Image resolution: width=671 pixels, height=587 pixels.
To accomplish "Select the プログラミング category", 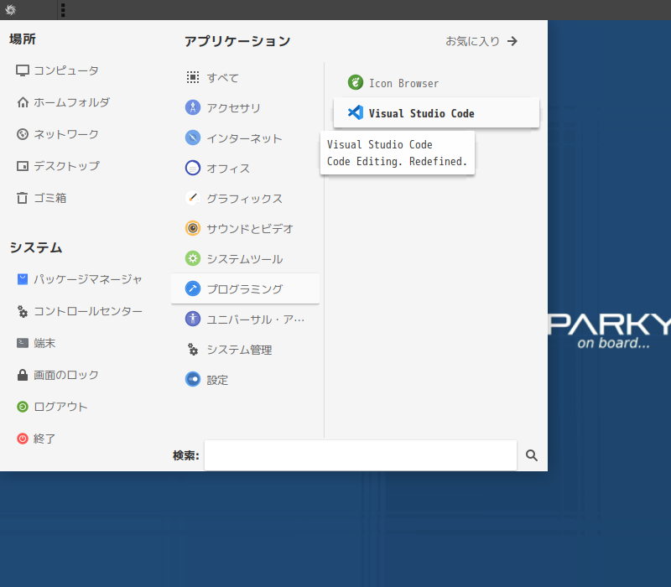I will (245, 288).
